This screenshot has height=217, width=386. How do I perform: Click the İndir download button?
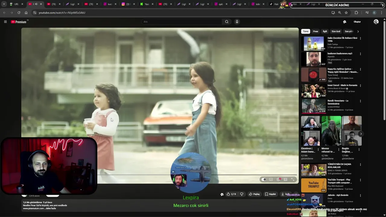click(x=285, y=194)
